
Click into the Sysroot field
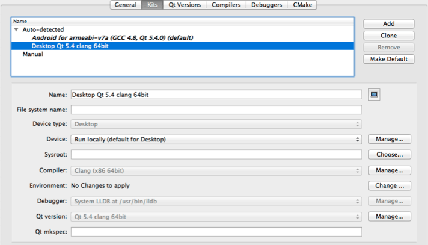(216, 155)
